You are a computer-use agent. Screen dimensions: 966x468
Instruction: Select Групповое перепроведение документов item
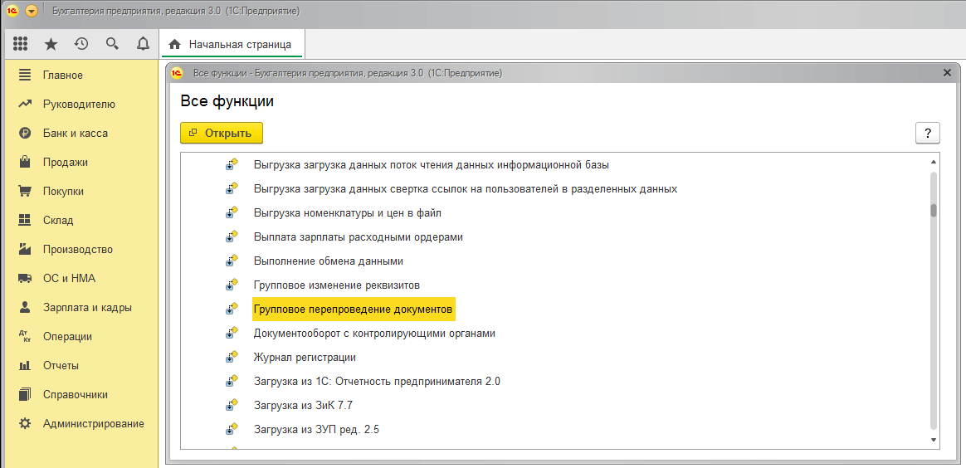(354, 310)
